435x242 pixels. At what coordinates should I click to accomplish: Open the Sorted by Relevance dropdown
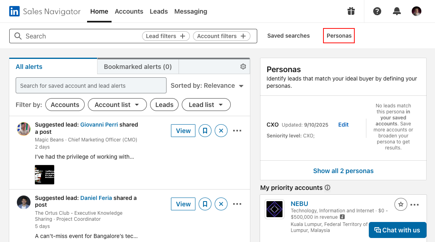click(207, 86)
